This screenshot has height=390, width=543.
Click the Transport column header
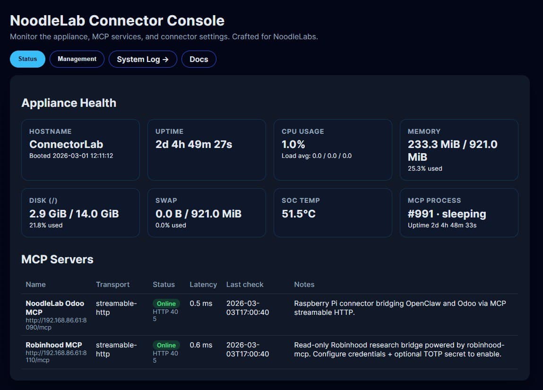112,285
